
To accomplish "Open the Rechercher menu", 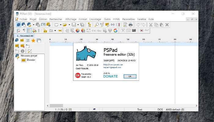I will tap(56, 19).
